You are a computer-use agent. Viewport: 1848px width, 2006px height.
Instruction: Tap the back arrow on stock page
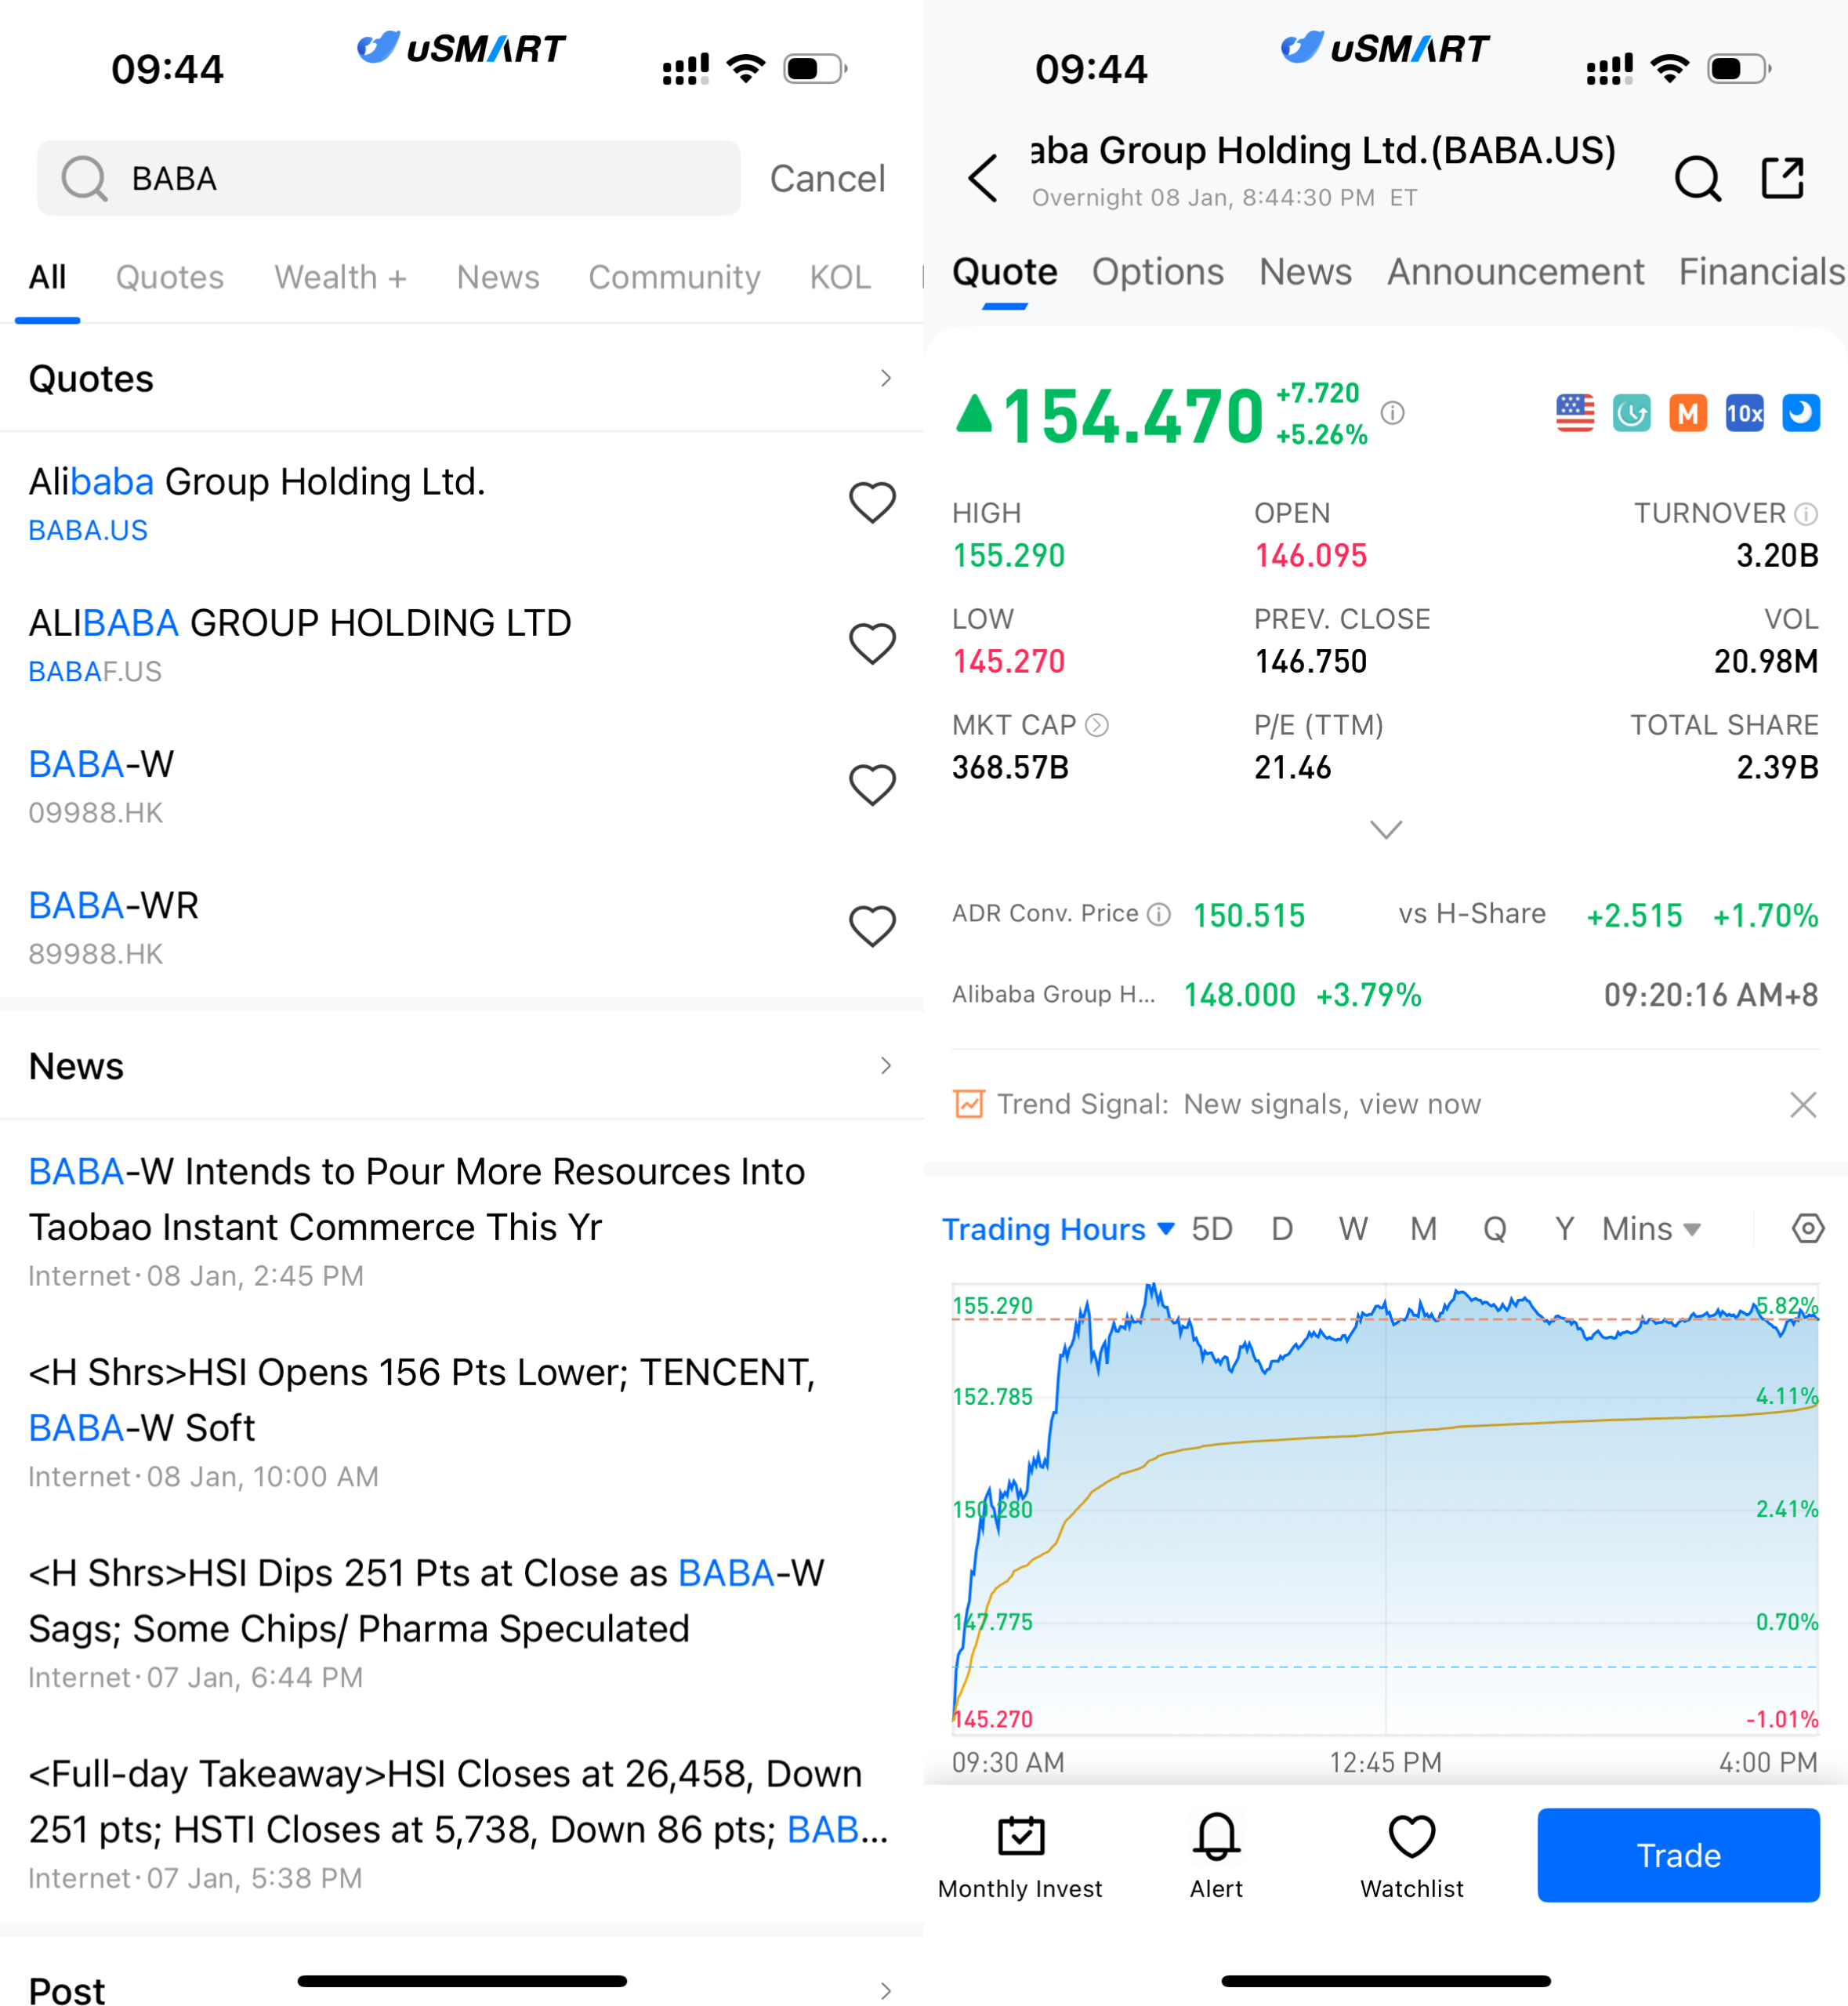[983, 178]
